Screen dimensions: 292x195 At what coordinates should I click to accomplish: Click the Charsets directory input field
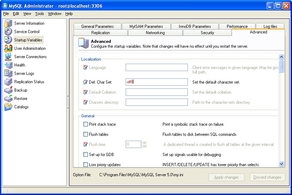(157, 102)
